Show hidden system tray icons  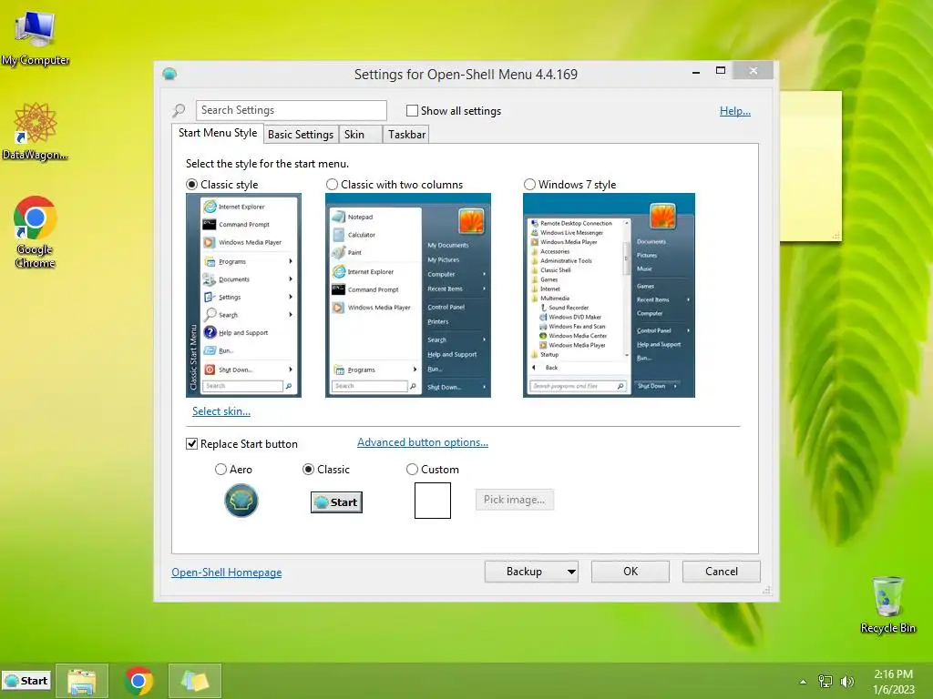[803, 682]
